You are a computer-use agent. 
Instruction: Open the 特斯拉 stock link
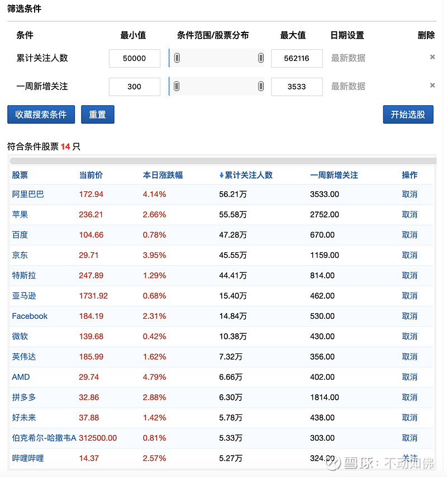click(x=24, y=275)
